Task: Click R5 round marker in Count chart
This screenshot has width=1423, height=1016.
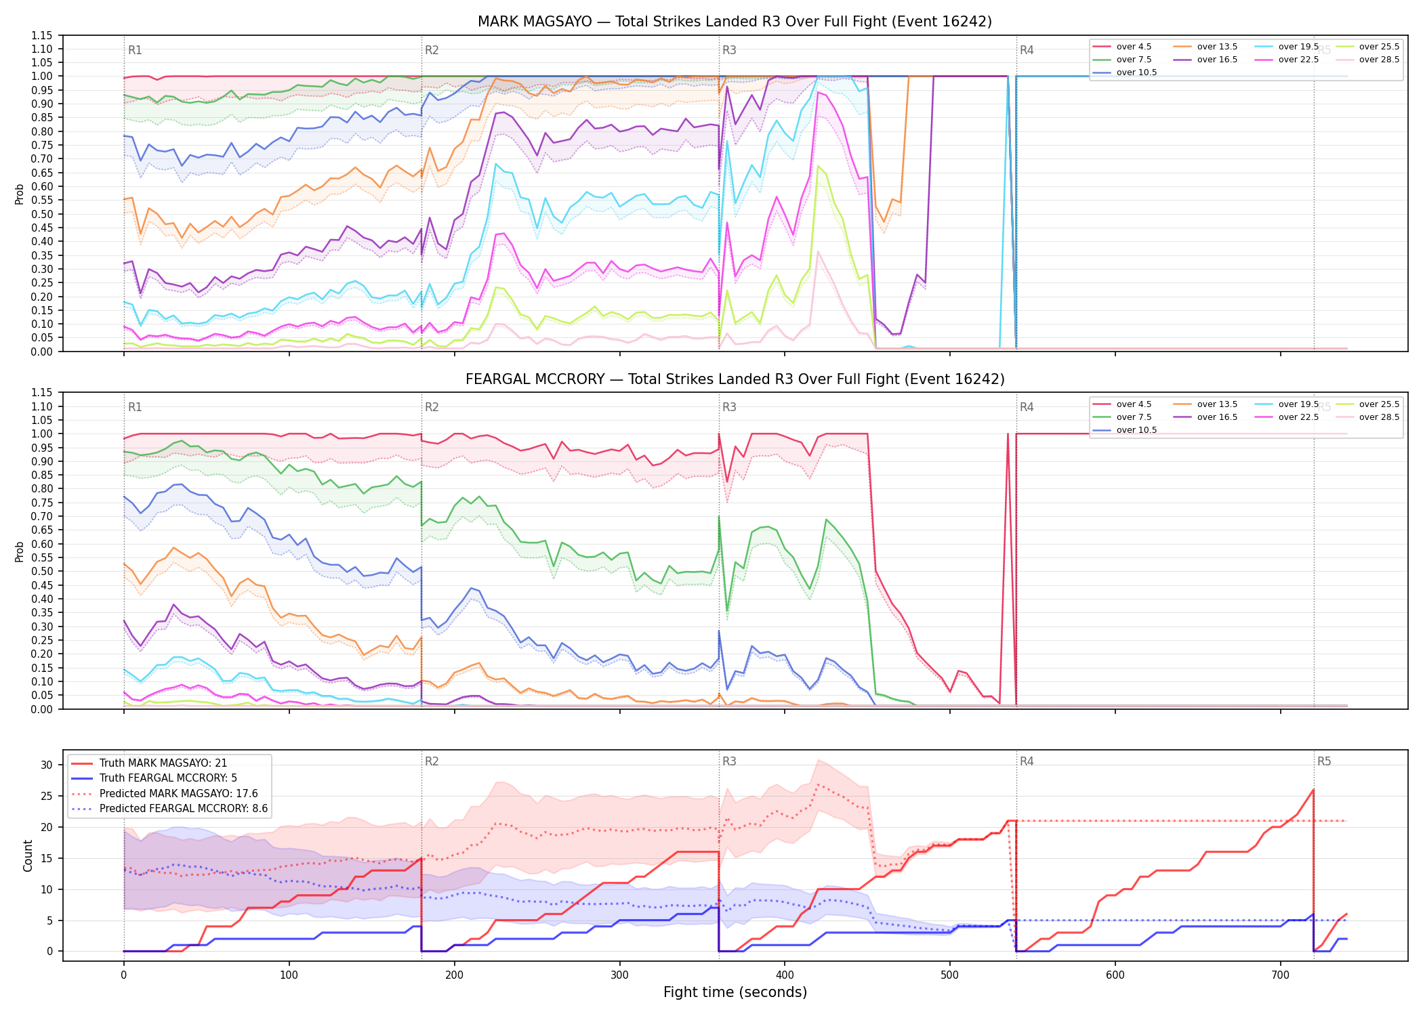Action: pos(1324,761)
